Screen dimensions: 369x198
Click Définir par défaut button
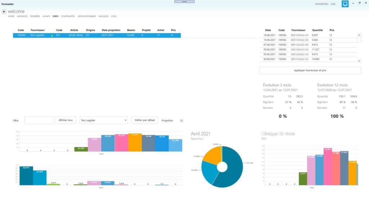tap(145, 120)
